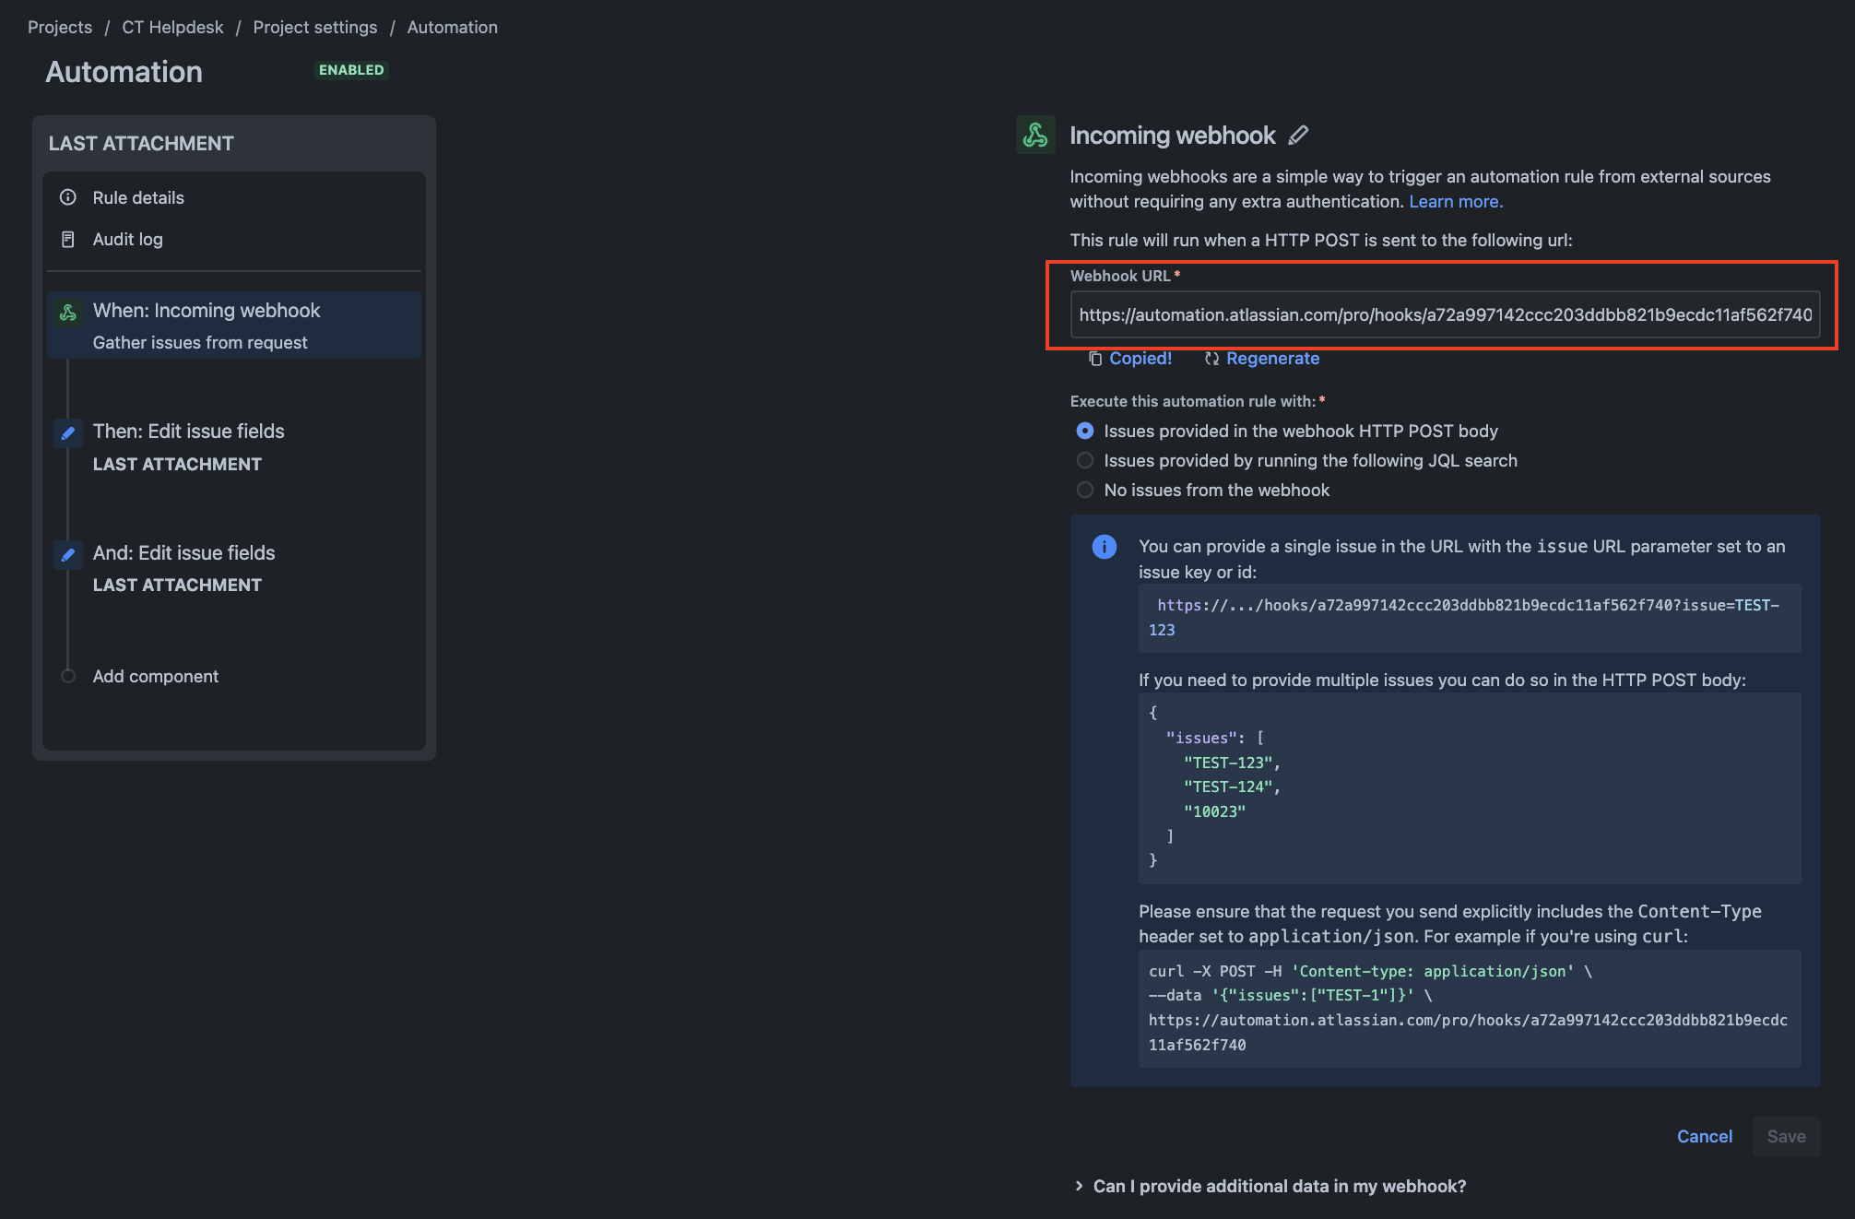This screenshot has width=1855, height=1219.
Task: Click the Regenerate refresh icon
Action: click(1211, 359)
